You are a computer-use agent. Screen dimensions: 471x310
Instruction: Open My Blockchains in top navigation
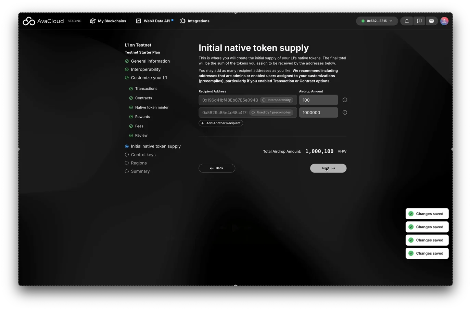coord(108,21)
